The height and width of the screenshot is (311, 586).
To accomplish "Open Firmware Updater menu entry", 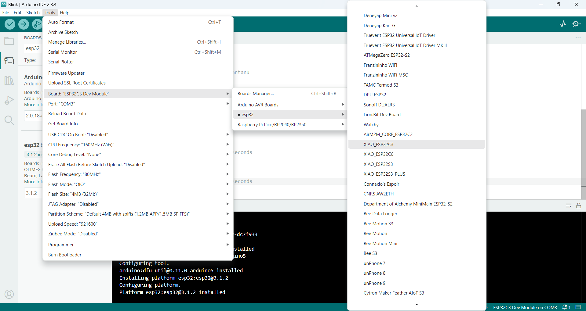I will (x=138, y=73).
